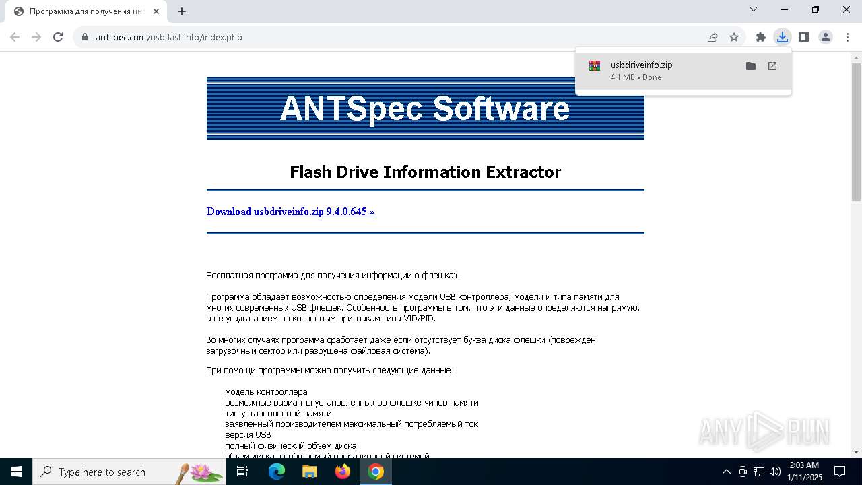Screen dimensions: 862x485
Task: Click the text 'модель контроллера'
Action: (x=266, y=392)
